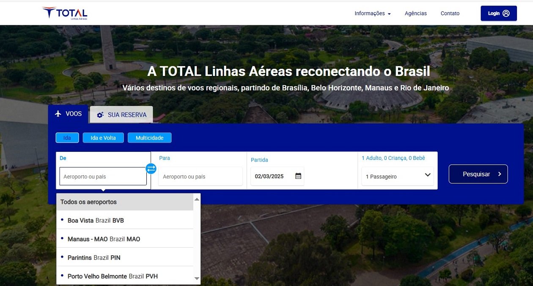Click the airport list scroll down arrow
The width and height of the screenshot is (533, 286).
tap(197, 278)
